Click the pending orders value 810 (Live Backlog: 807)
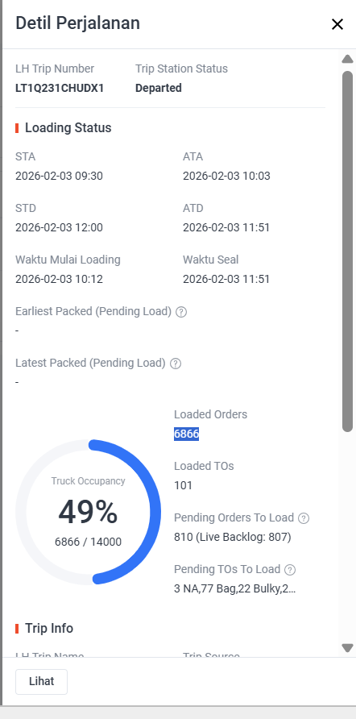 (233, 537)
